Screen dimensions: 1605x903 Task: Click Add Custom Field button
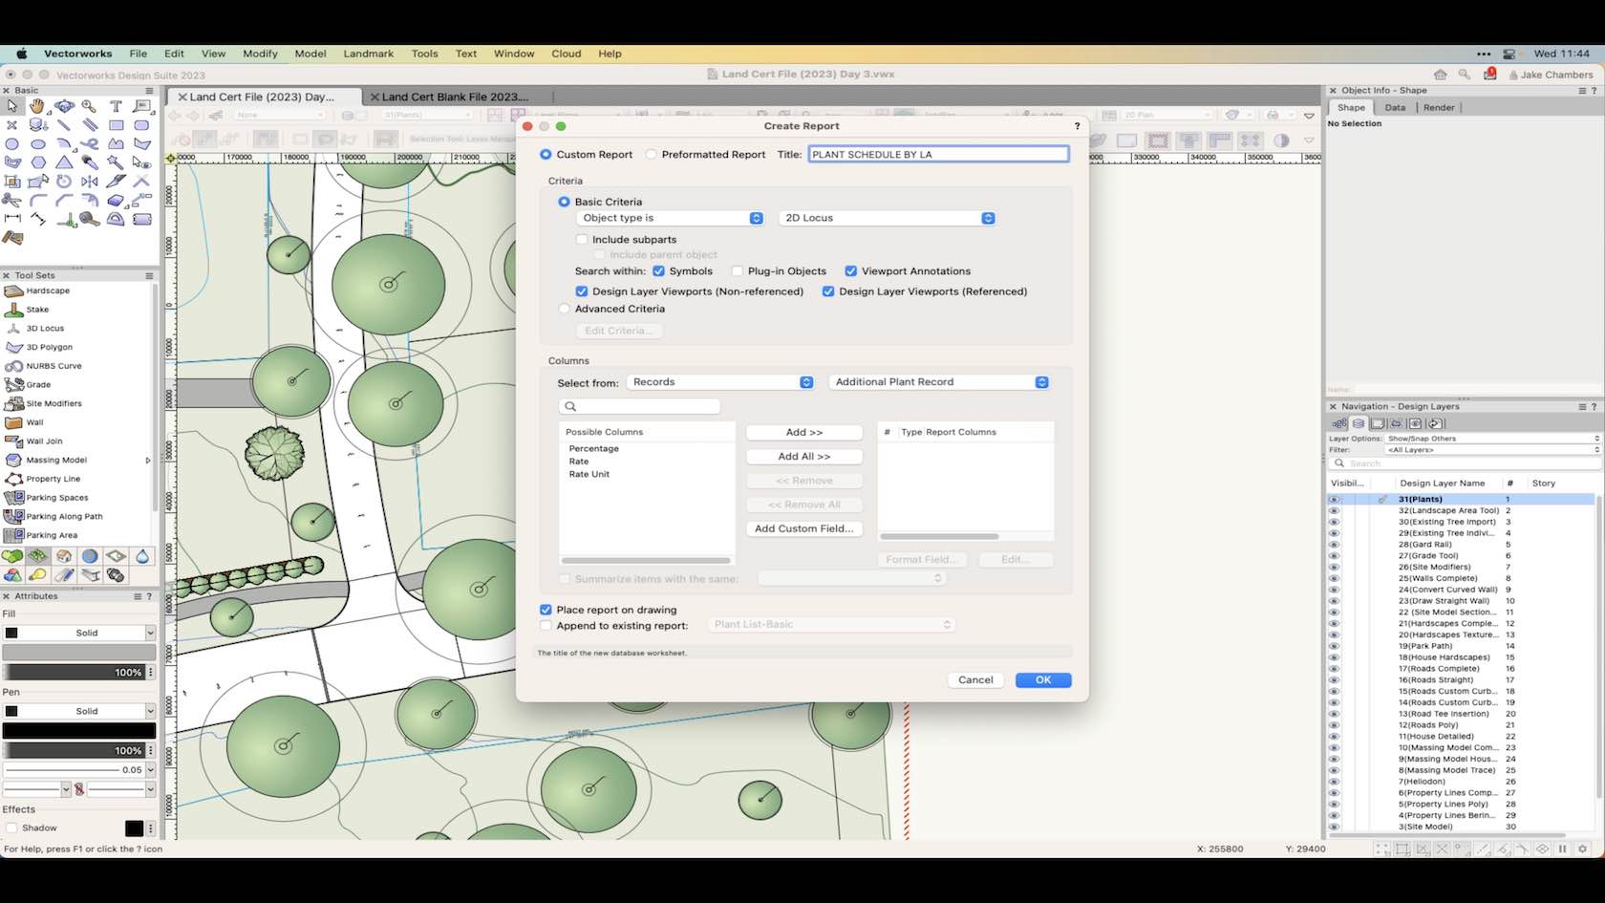[803, 528]
